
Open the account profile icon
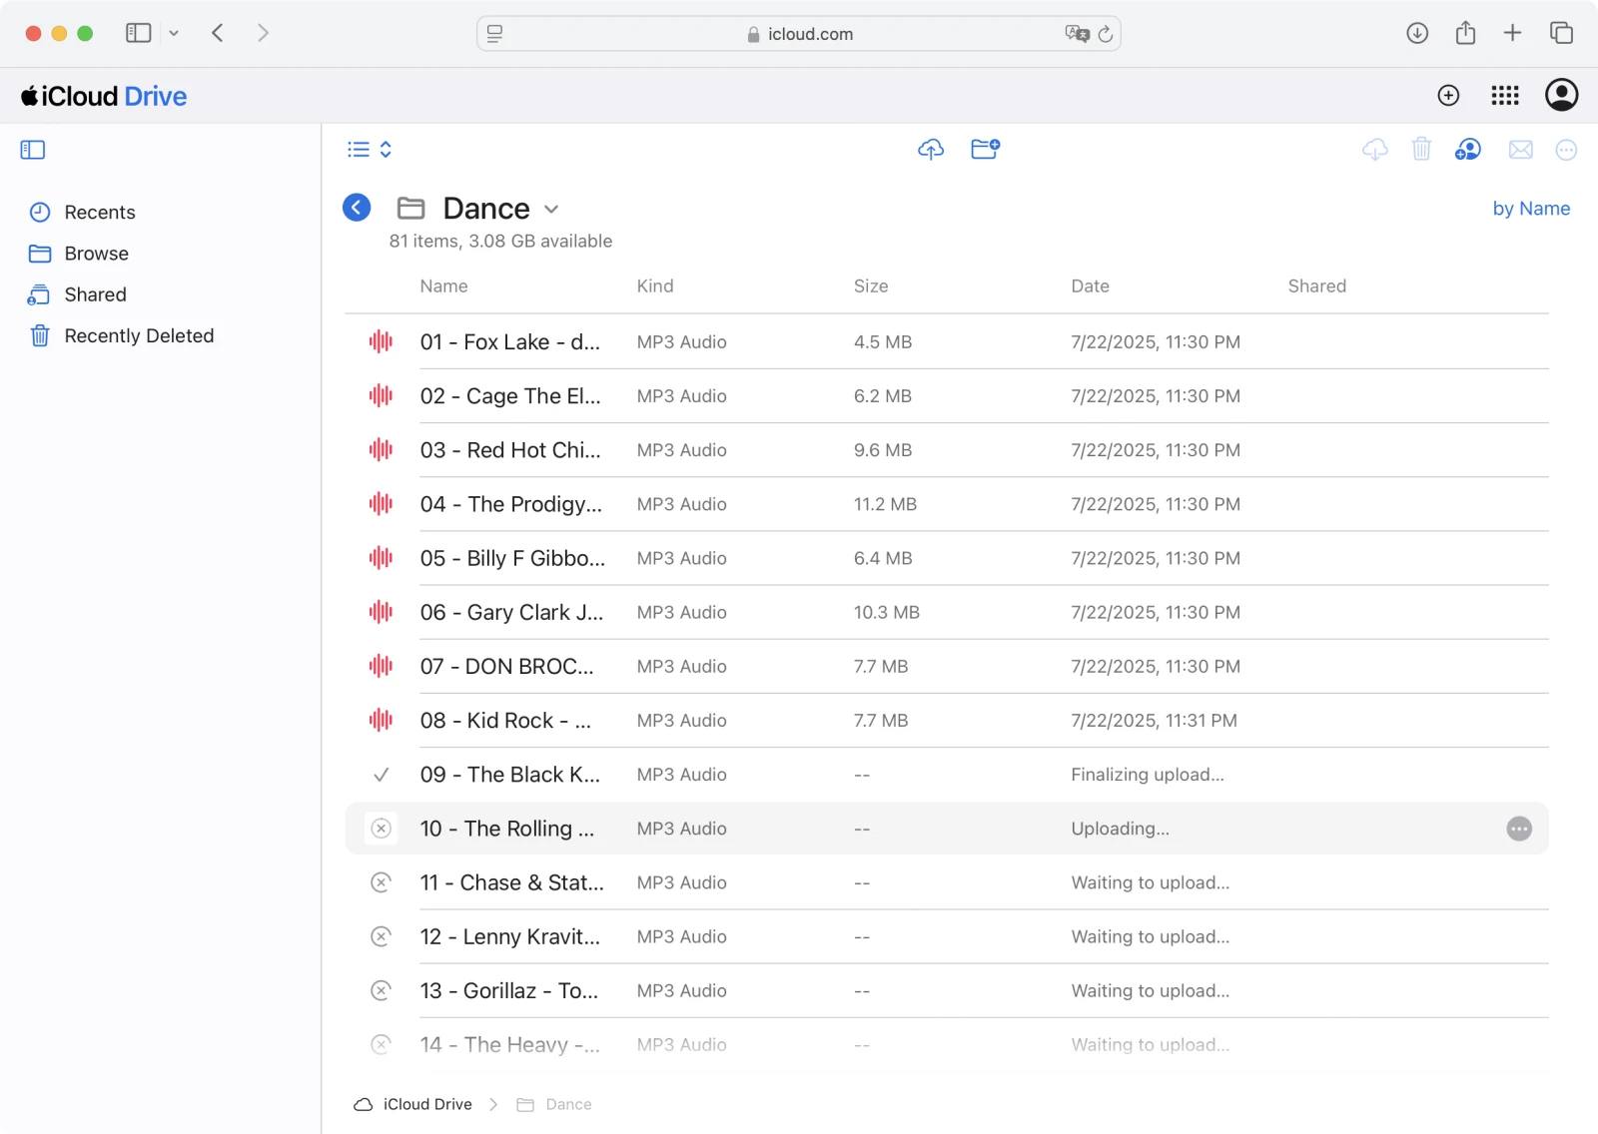pos(1562,95)
